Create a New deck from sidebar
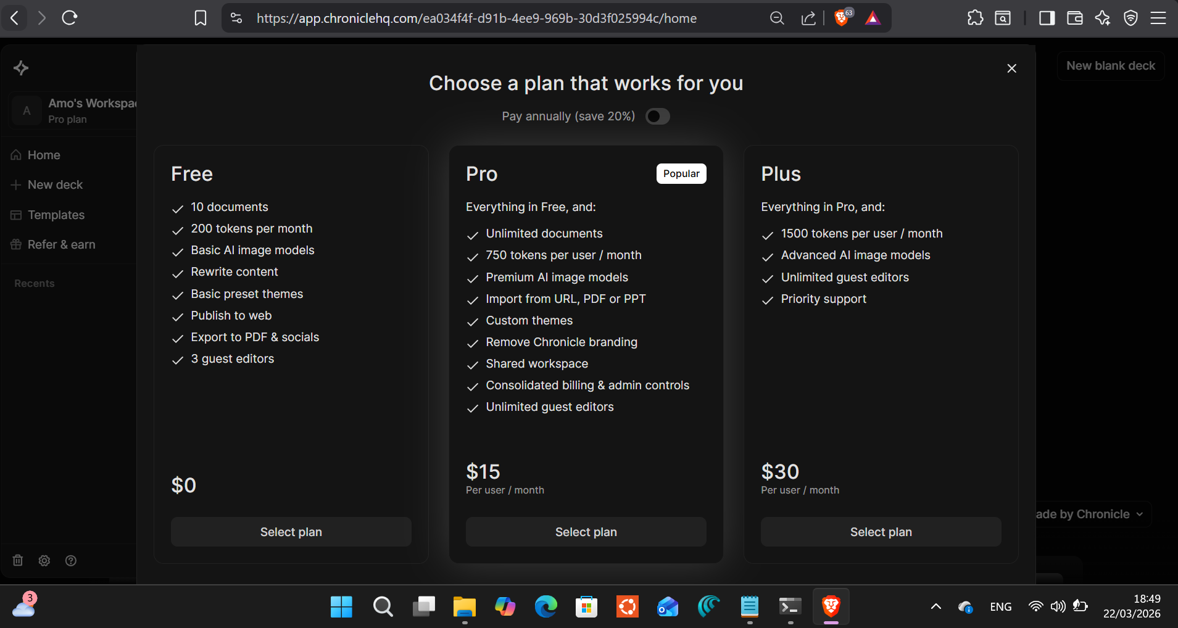1178x628 pixels. pos(47,184)
